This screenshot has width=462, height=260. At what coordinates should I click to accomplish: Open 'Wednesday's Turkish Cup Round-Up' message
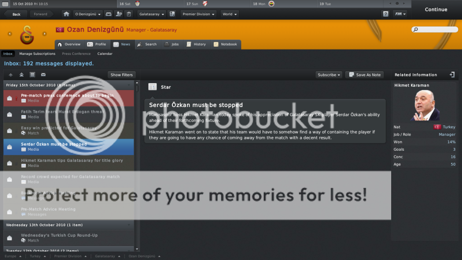[69, 238]
